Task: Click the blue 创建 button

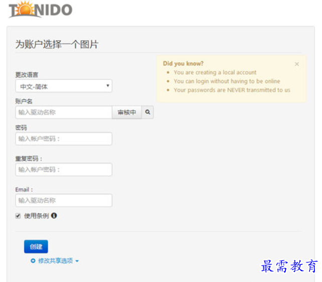Action: 36,246
